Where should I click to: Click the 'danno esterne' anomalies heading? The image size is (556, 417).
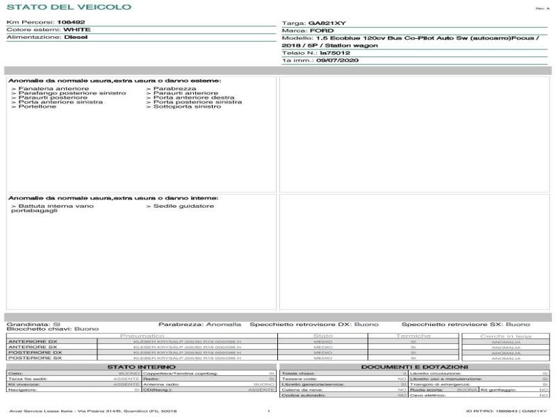[x=115, y=81]
